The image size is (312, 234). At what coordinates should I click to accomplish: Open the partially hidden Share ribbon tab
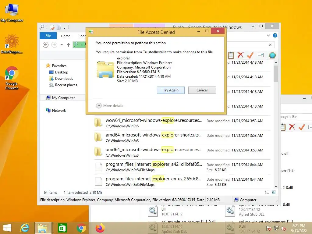point(82,36)
